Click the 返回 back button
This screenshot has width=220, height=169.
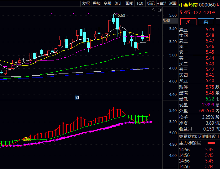pyautogui.click(x=173, y=3)
